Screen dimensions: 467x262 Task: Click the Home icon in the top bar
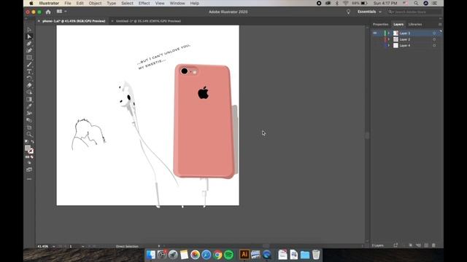click(48, 12)
